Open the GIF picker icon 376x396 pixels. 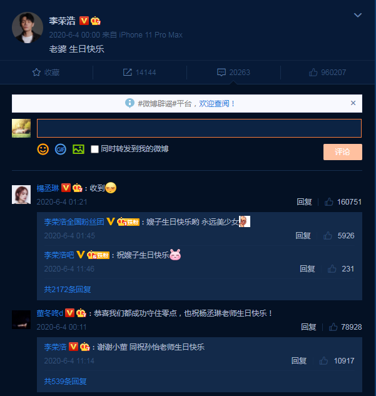(61, 150)
